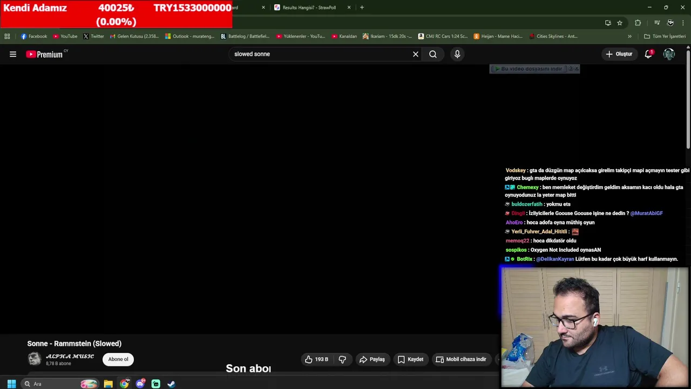Open the Chrome apps grid shortcut
The width and height of the screenshot is (691, 389).
tap(7, 36)
